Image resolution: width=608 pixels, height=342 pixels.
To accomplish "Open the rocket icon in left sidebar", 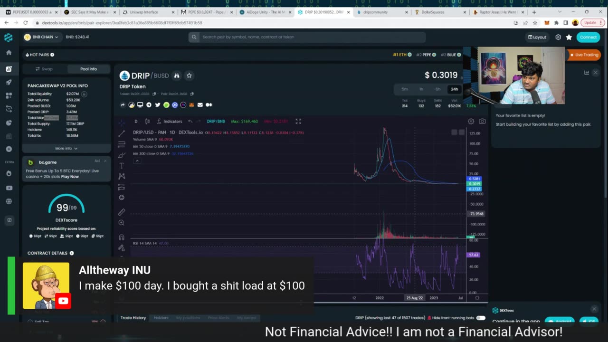I will 9,82.
